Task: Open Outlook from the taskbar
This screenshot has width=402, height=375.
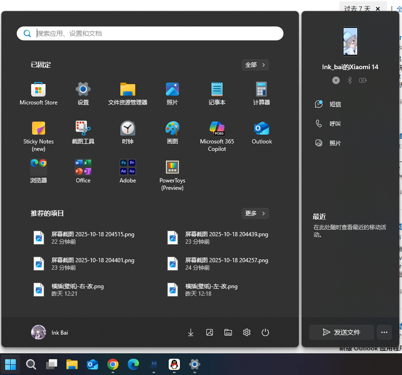Action: (92, 364)
